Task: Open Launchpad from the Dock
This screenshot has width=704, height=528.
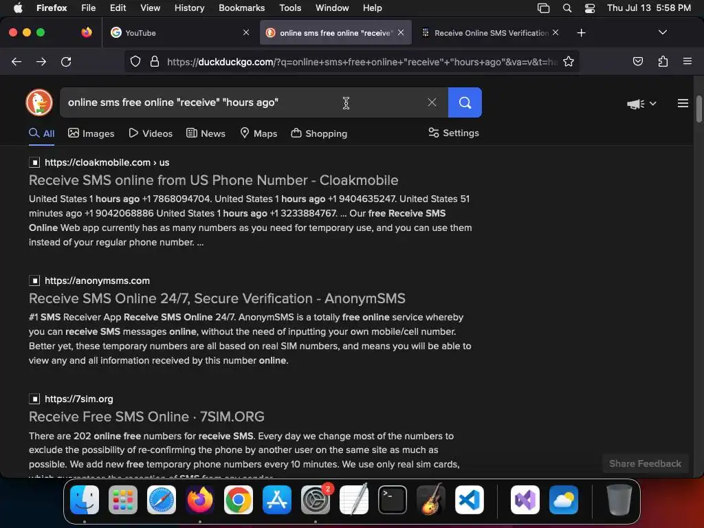Action: click(123, 500)
